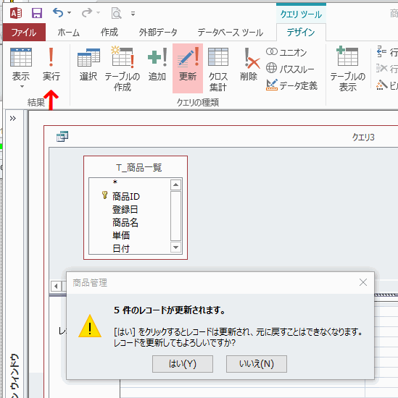This screenshot has width=398, height=398.
Task: Open Customize Quick Access Toolbar dropdown
Action: point(133,14)
